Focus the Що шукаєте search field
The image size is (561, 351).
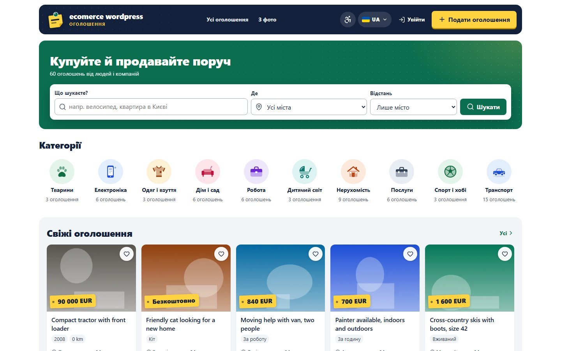(151, 107)
